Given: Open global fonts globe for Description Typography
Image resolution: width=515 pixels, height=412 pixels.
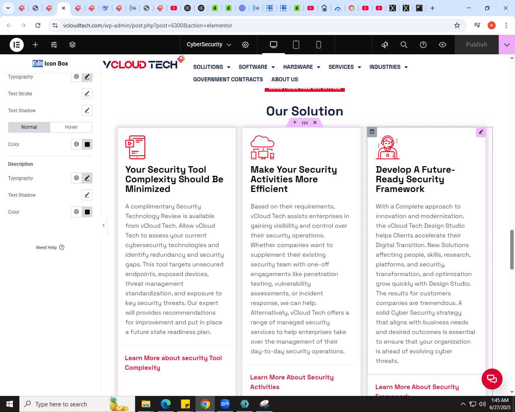Looking at the screenshot, I should click(76, 178).
